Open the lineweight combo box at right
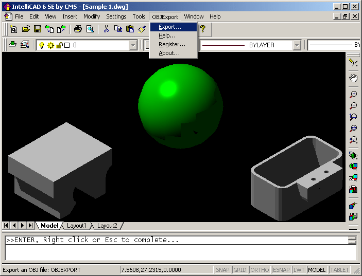This screenshot has height=276, width=362. tap(334, 45)
